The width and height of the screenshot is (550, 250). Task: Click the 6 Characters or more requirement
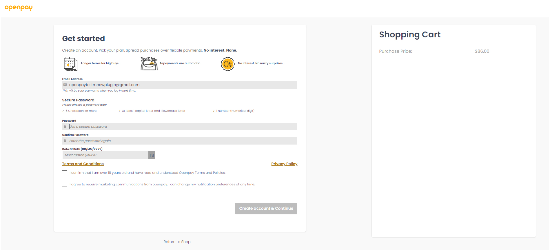81,111
